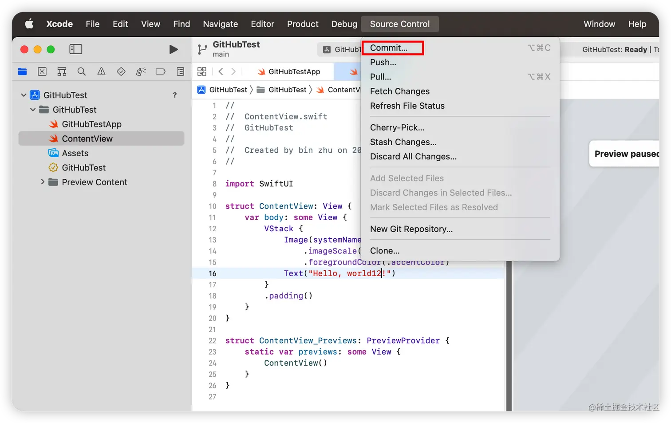671x423 pixels.
Task: Open the Editor menu
Action: [x=262, y=24]
